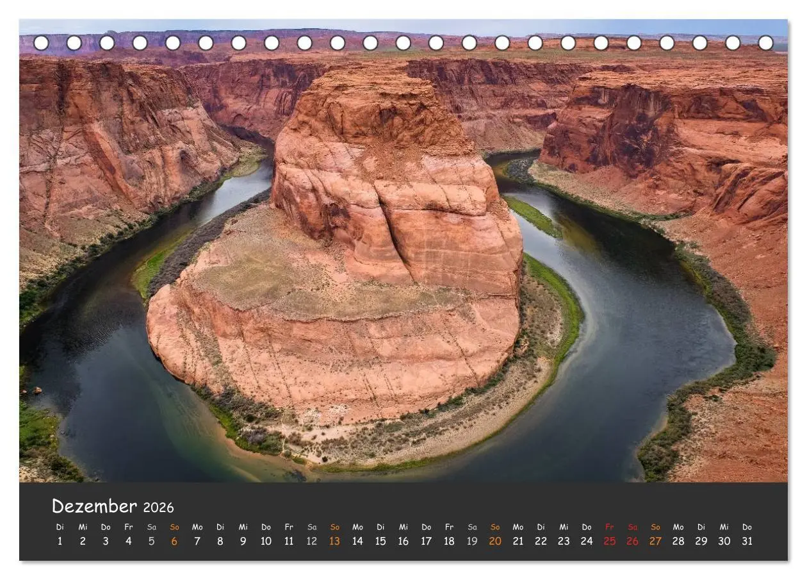Select date 16 in the calendar row
The height and width of the screenshot is (580, 807).
tap(403, 541)
